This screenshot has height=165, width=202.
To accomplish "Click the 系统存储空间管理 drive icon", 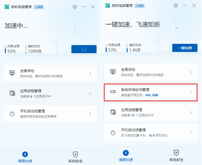I will (113, 92).
